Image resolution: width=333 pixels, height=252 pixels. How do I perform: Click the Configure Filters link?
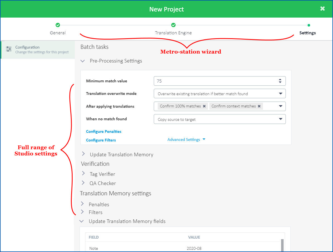(x=101, y=140)
